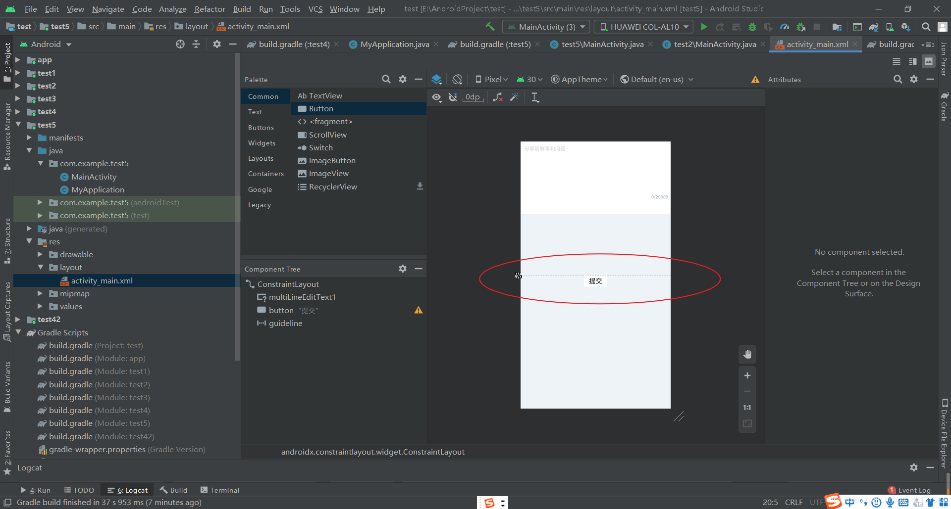Click the Palette search magnifier icon
The width and height of the screenshot is (951, 509).
pyautogui.click(x=386, y=79)
